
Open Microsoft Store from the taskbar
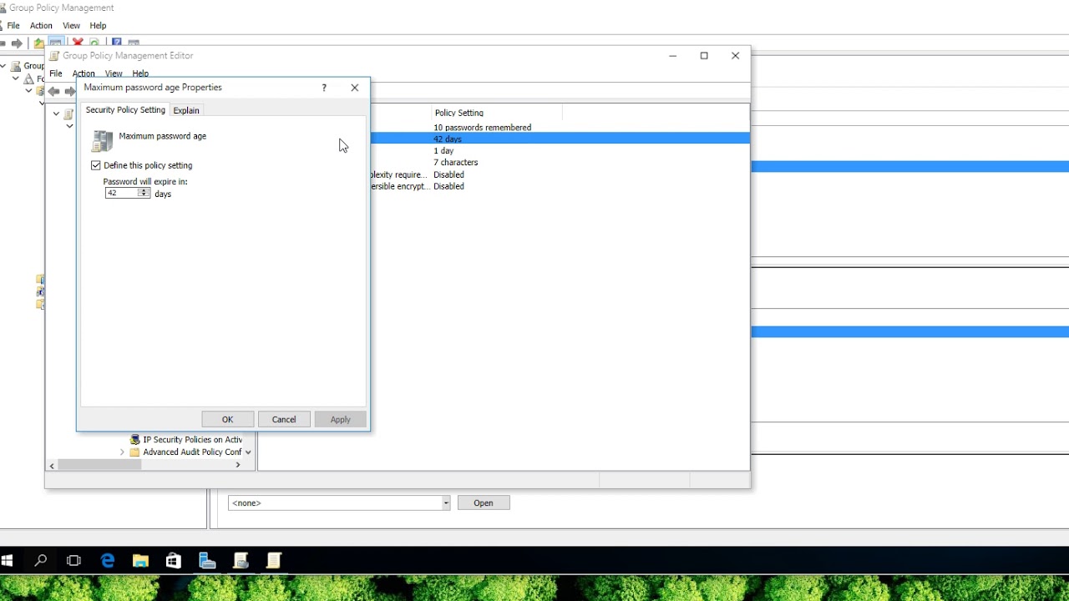(x=174, y=561)
